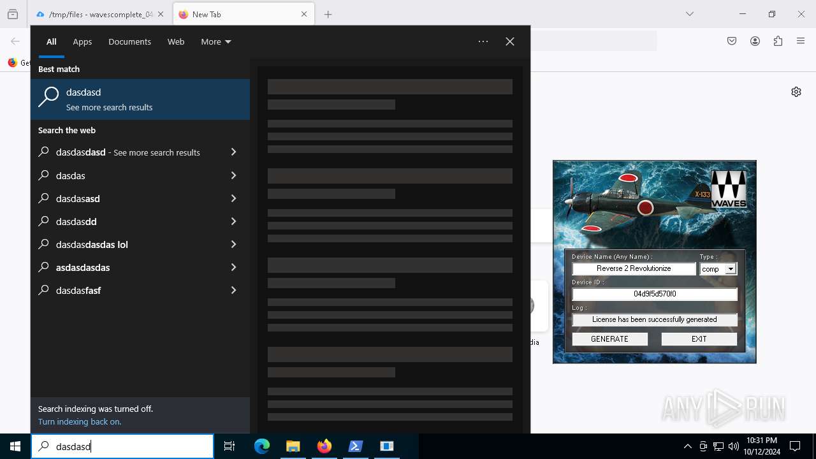The height and width of the screenshot is (459, 816).
Task: Open Type dropdown in Waves keygen
Action: coord(731,269)
